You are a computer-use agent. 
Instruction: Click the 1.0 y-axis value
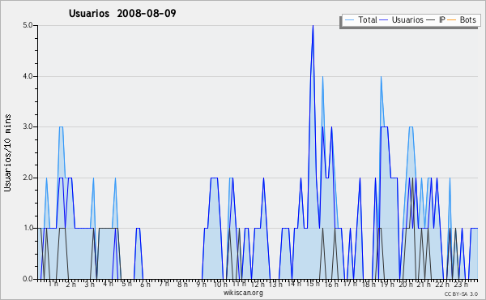coord(28,229)
